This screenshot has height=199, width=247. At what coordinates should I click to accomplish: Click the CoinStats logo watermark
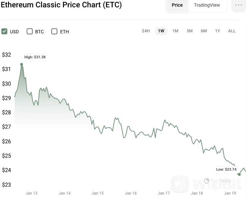click(217, 181)
